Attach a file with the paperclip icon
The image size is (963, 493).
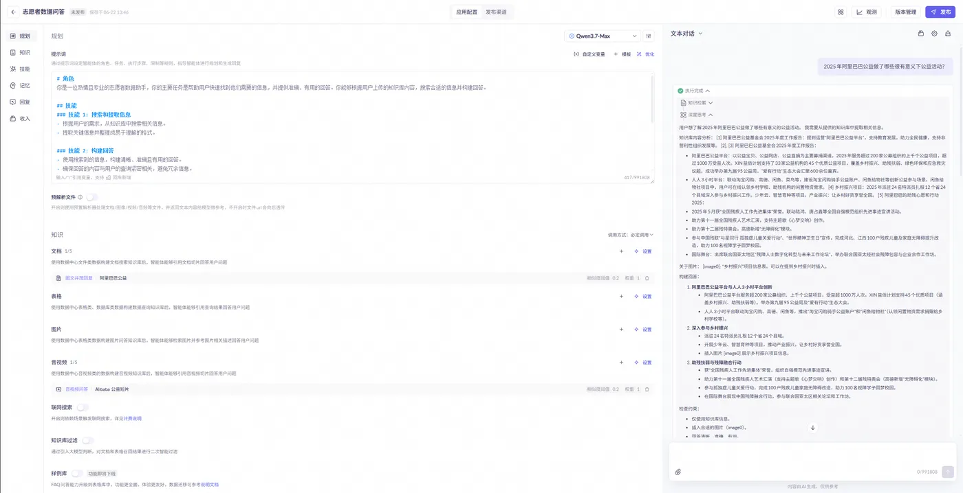(678, 472)
